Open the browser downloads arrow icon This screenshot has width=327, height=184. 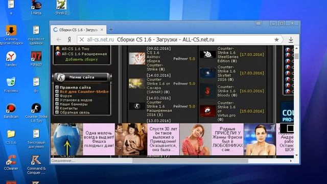tap(291, 40)
